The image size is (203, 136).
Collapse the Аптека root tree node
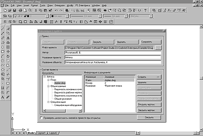coord(45,77)
